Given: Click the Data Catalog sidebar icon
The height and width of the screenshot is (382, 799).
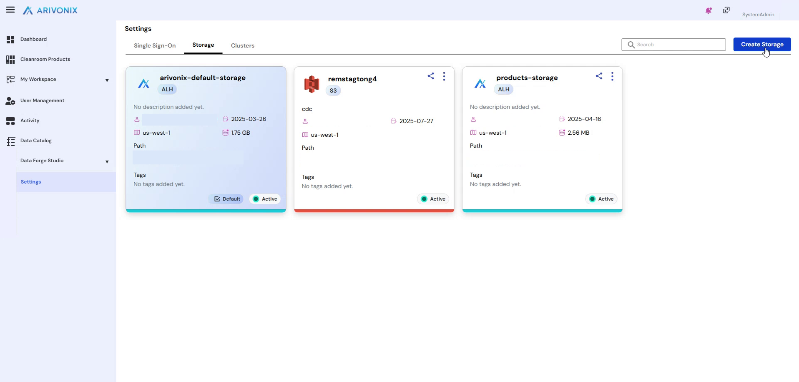Looking at the screenshot, I should (10, 141).
